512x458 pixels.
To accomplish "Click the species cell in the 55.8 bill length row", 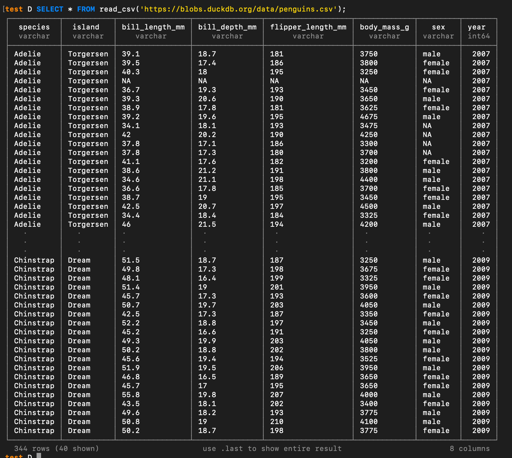I will [x=34, y=395].
